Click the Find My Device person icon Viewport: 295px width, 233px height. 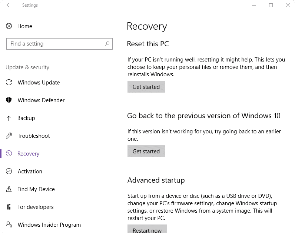click(x=9, y=189)
